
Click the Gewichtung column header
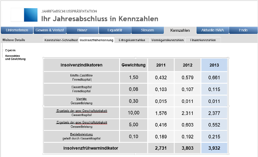[x=133, y=65]
